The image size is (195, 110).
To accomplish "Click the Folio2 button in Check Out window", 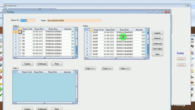I will pyautogui.click(x=181, y=65).
